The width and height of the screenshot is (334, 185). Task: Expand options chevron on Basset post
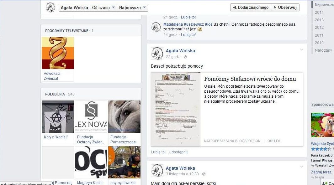coord(302,50)
